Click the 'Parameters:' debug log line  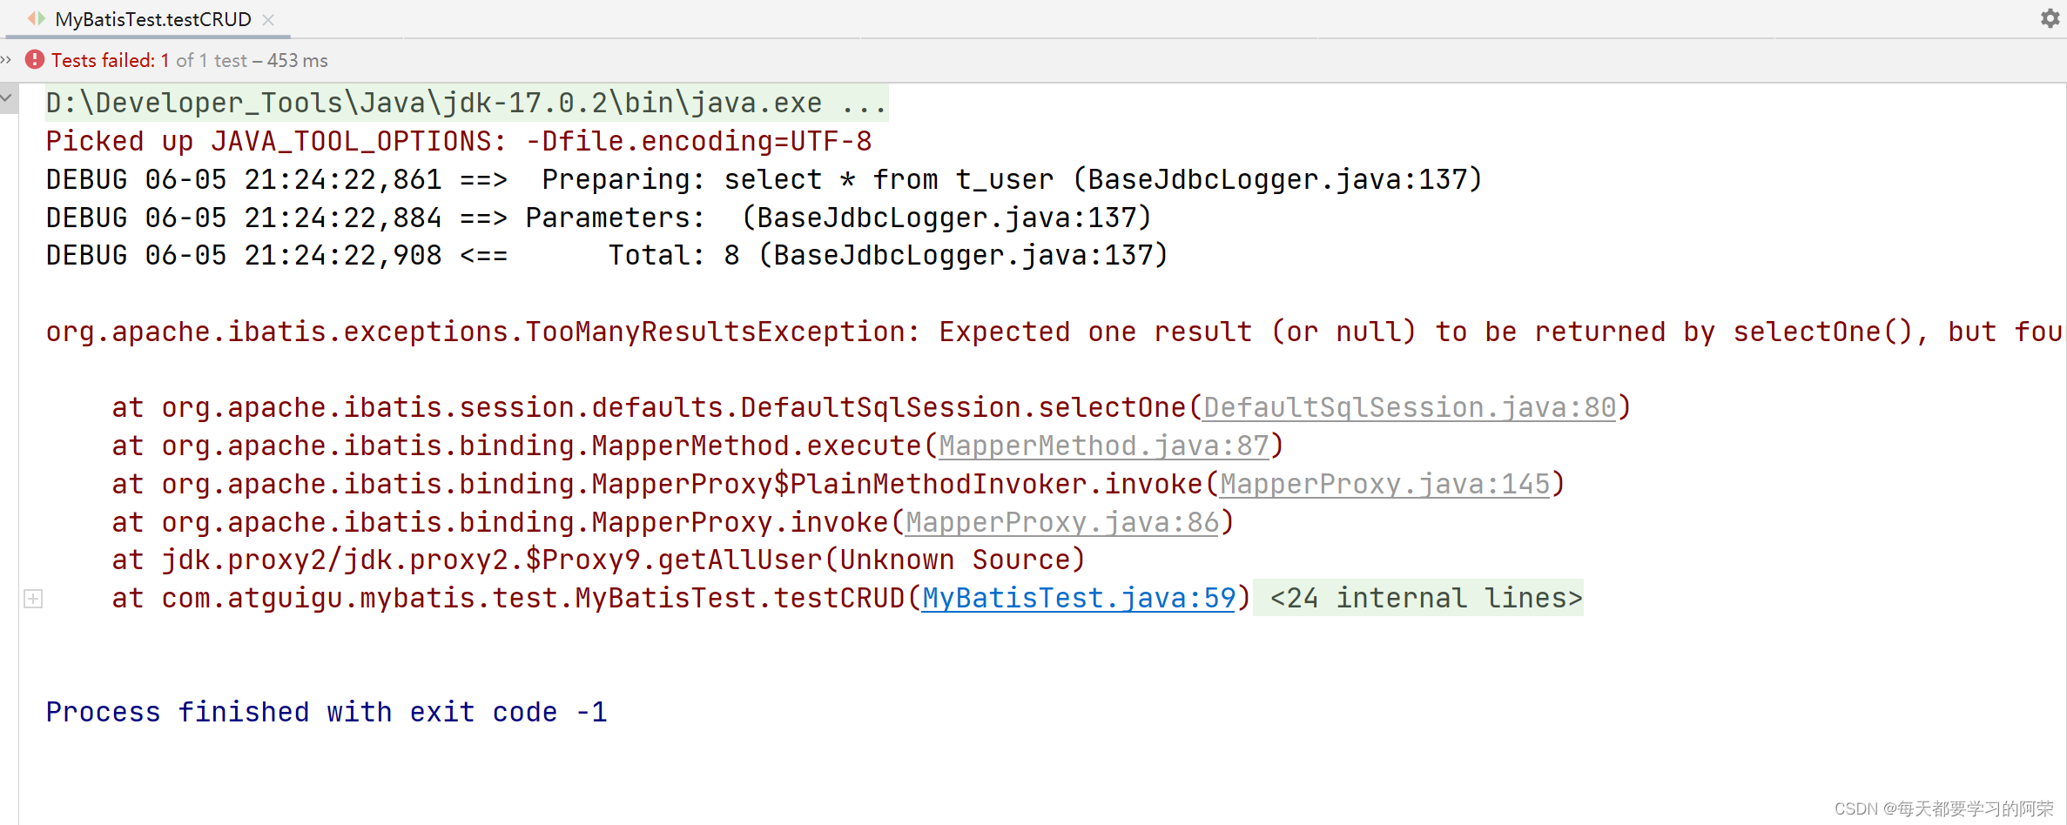click(x=598, y=218)
